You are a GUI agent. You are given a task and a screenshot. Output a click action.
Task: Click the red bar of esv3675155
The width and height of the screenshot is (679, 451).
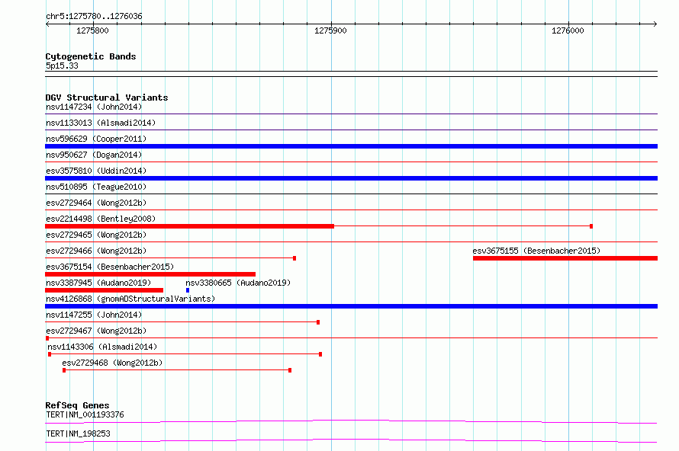[x=565, y=258]
